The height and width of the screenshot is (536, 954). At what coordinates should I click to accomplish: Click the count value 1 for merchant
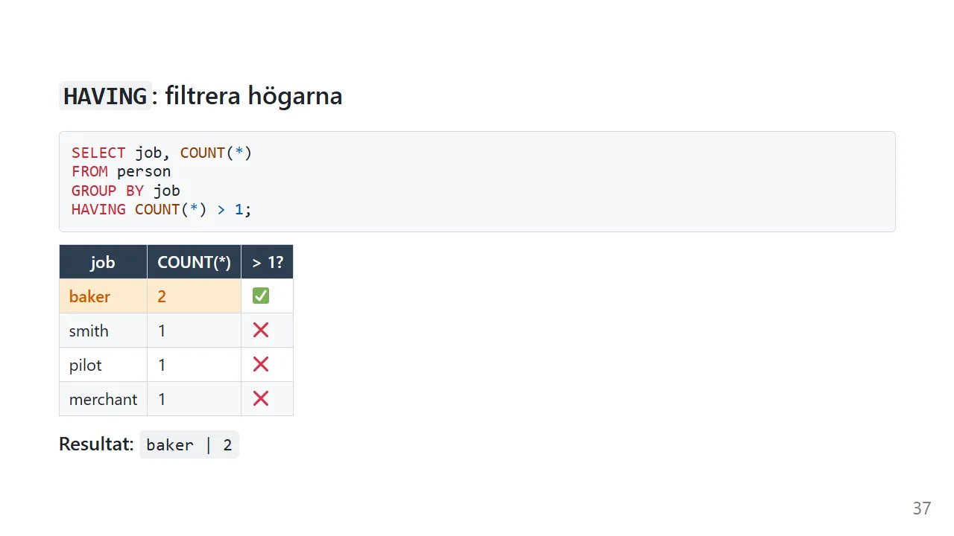pos(194,399)
